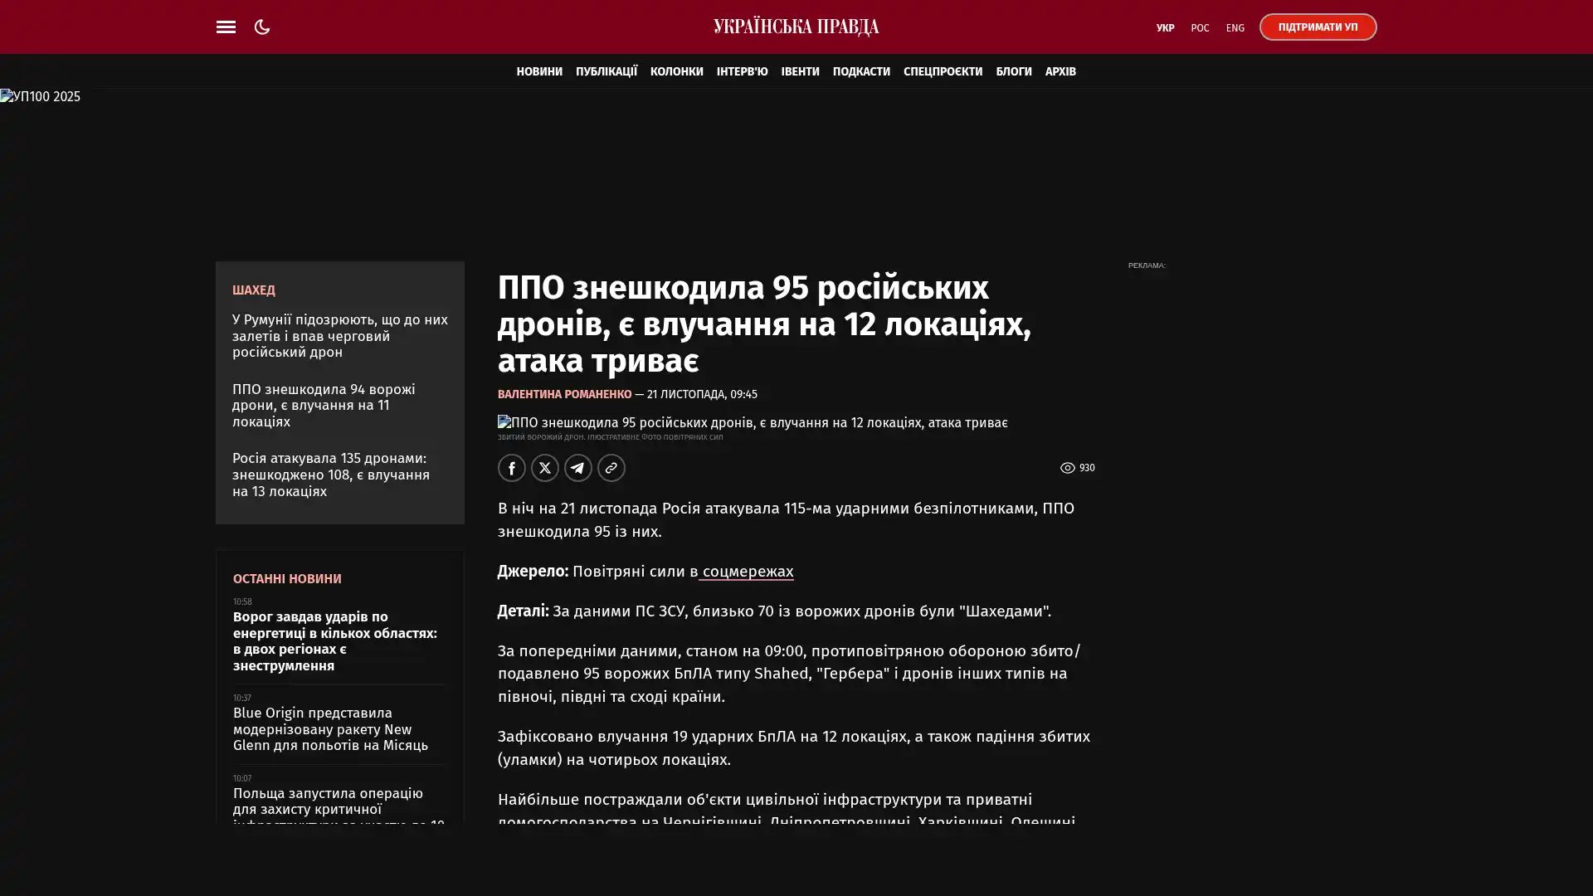Select УКР language option
This screenshot has width=1593, height=896.
tap(1165, 28)
